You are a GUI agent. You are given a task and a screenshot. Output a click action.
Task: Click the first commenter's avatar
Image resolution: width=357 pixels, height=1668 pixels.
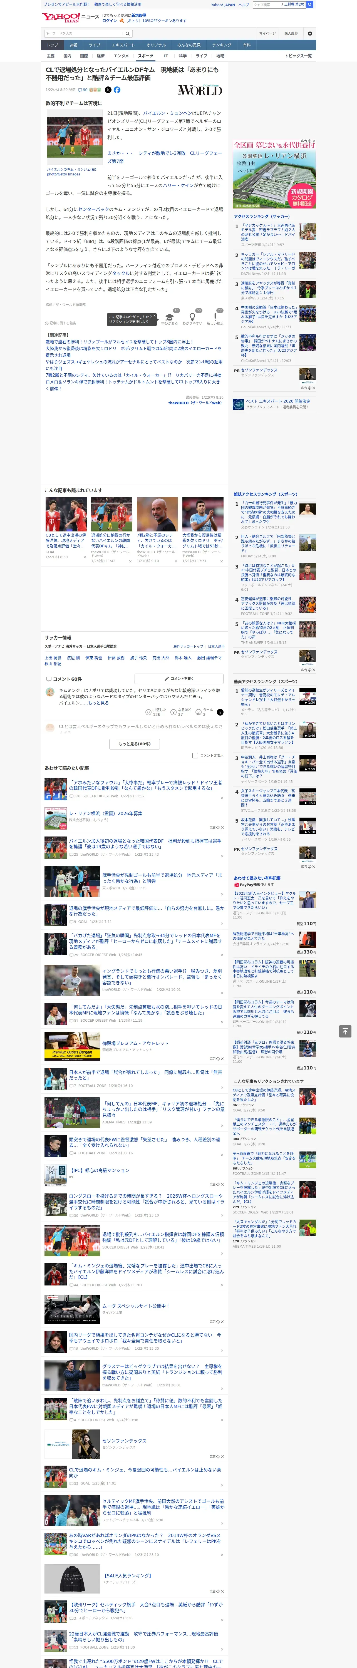pos(50,692)
